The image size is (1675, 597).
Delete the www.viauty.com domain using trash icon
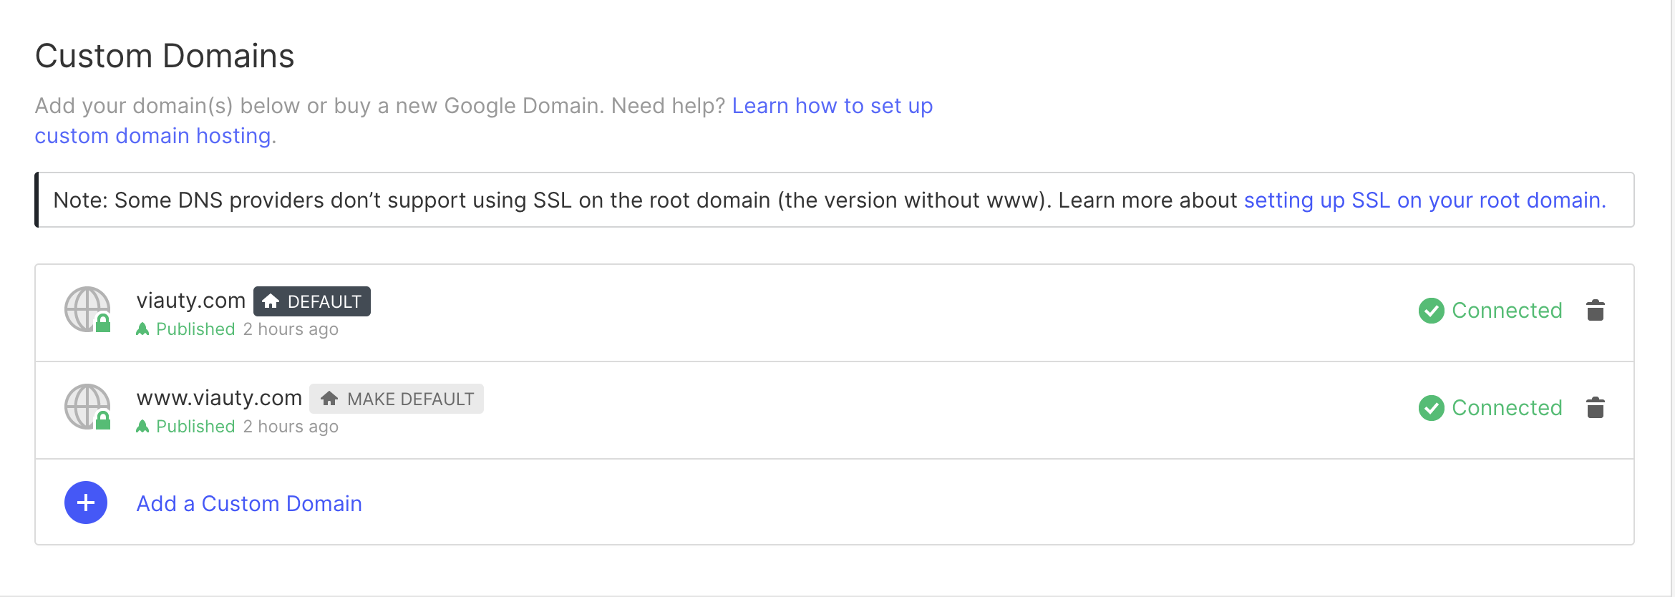point(1595,408)
